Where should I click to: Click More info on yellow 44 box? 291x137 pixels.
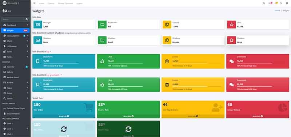[193, 116]
